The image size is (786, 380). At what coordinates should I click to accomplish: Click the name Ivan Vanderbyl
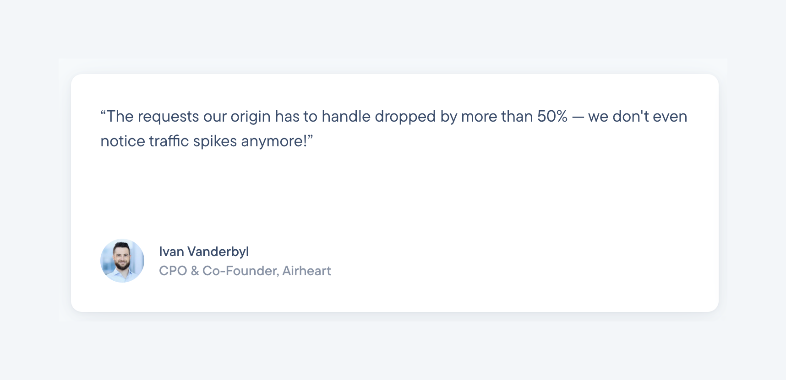point(204,252)
